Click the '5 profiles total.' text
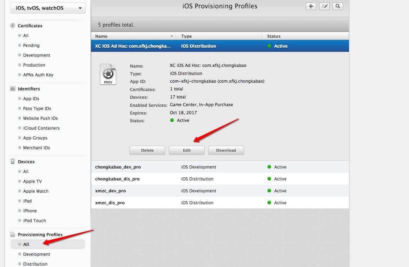This screenshot has width=409, height=267. tap(116, 25)
